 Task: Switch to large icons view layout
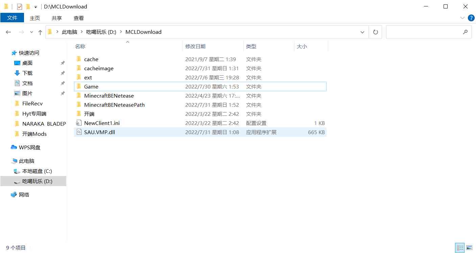pyautogui.click(x=469, y=248)
